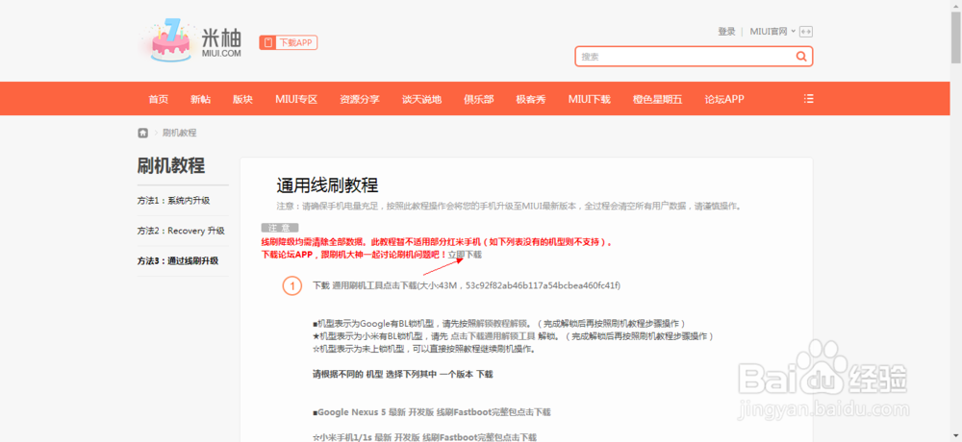
Task: Expand the MIUI官网 dropdown
Action: click(772, 32)
